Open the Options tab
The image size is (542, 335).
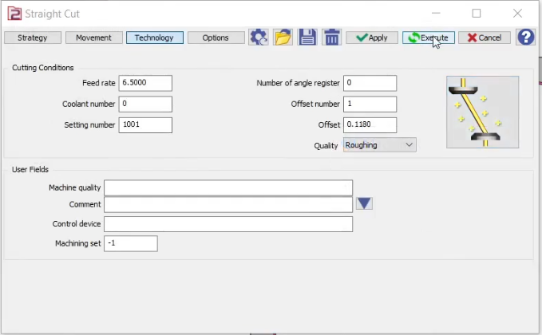216,37
